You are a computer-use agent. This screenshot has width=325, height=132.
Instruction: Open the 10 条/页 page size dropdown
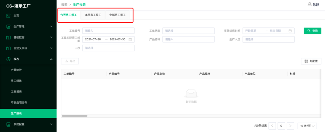pos(307,126)
